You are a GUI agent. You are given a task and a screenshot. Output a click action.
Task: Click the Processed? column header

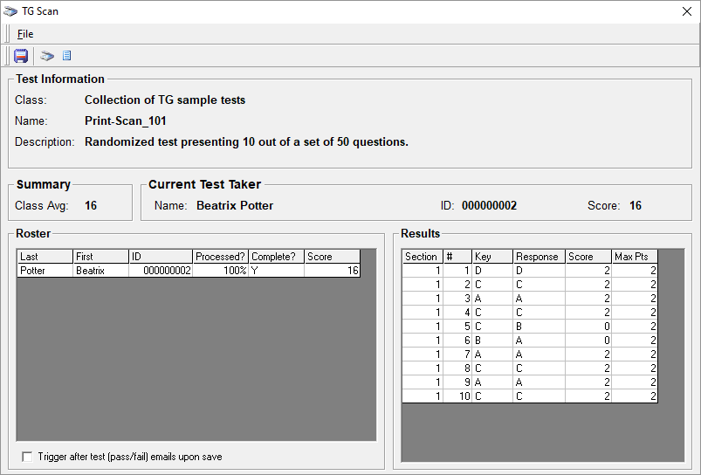click(x=221, y=257)
